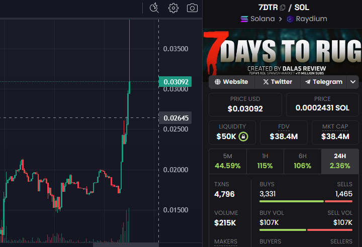Click the 0.02500 price axis label
Image resolution: width=362 pixels, height=247 pixels.
[x=175, y=129]
